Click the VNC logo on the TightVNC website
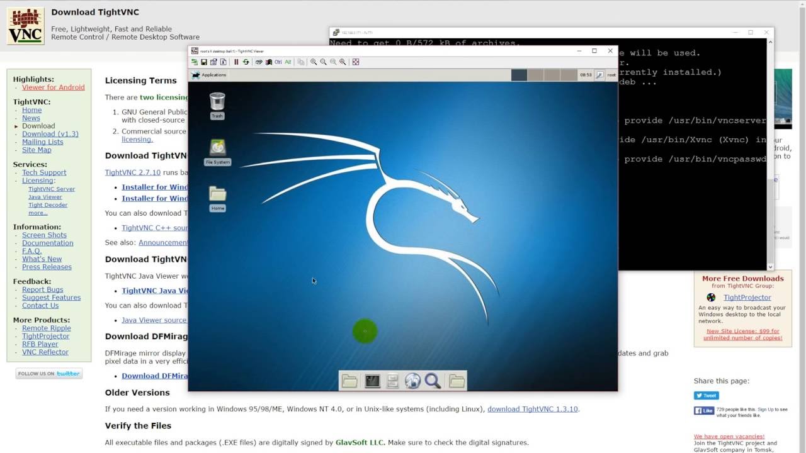 coord(26,26)
